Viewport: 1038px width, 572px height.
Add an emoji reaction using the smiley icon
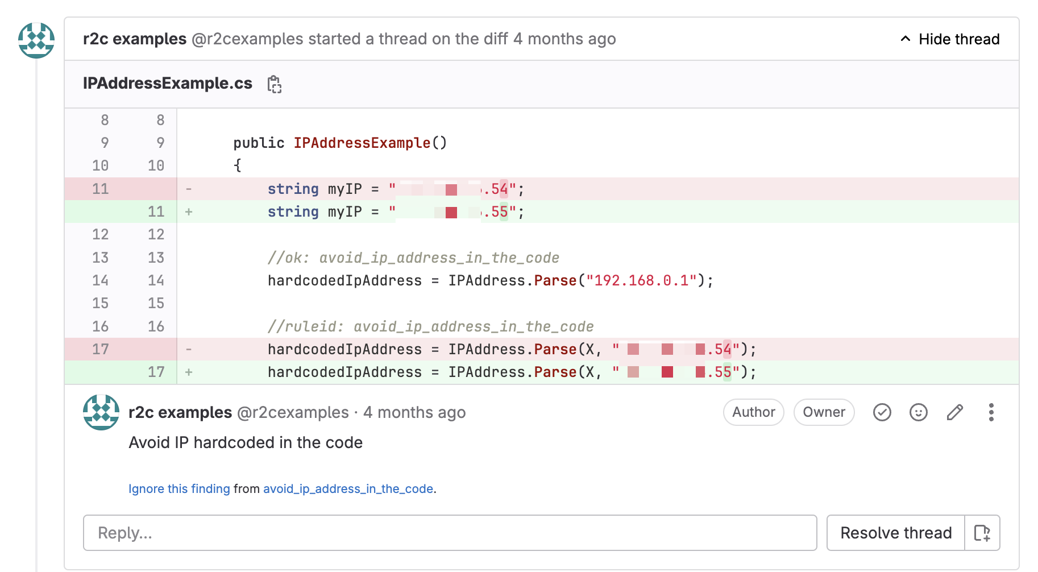pyautogui.click(x=918, y=412)
